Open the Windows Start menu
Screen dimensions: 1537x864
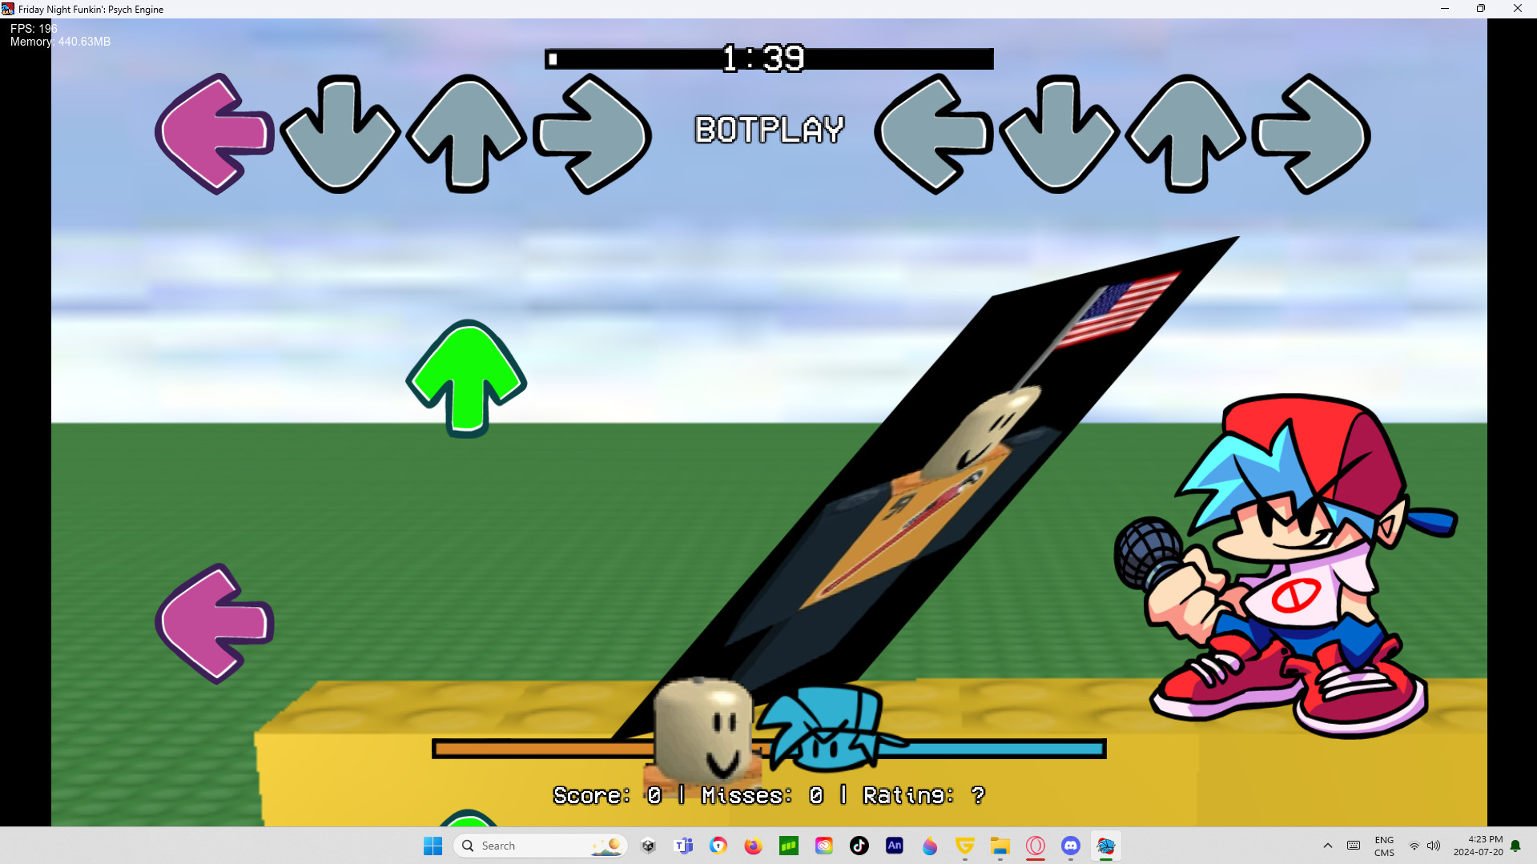[433, 846]
